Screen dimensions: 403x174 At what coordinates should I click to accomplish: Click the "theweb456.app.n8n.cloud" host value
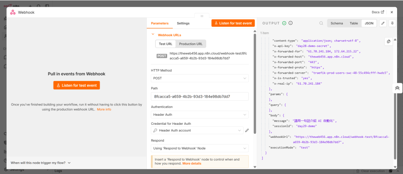click(x=331, y=57)
